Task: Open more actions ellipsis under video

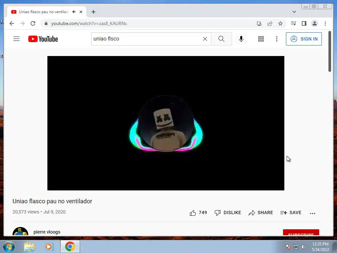Action: click(313, 213)
